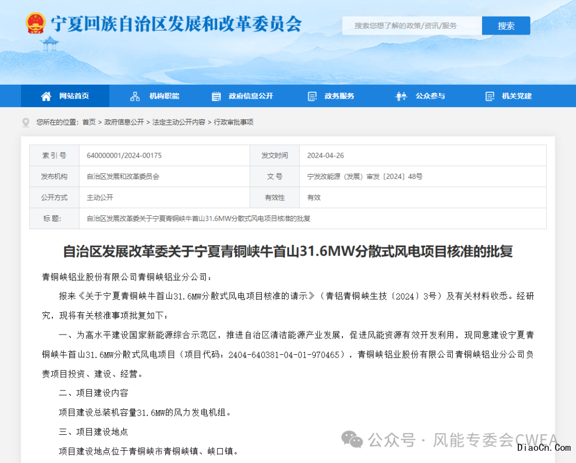The height and width of the screenshot is (463, 576).
Task: Click the heading 三、项目建设地点
Action: click(x=94, y=432)
